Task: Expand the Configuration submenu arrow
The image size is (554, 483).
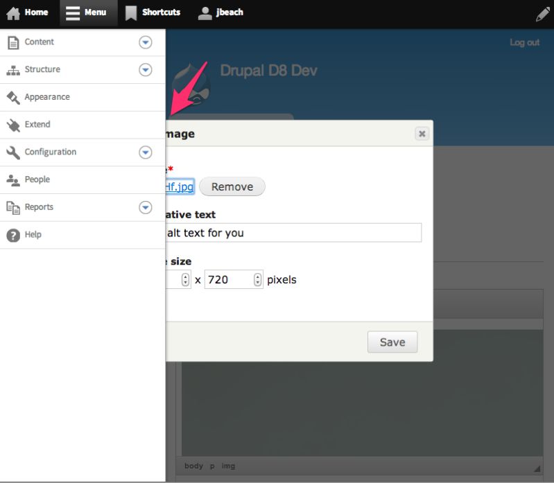Action: click(x=145, y=152)
